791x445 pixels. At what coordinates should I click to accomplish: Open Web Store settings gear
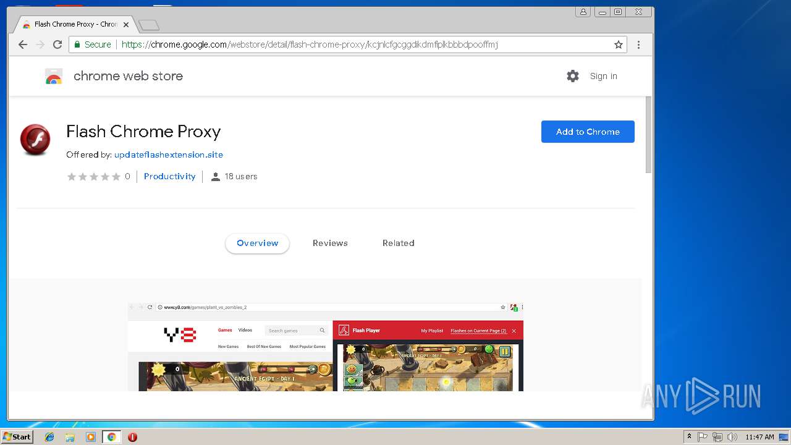(x=573, y=76)
